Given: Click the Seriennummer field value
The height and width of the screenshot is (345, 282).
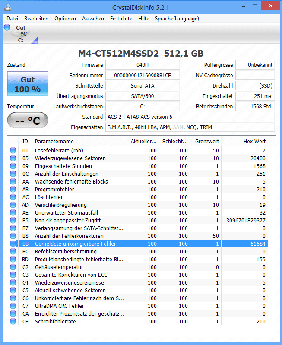Looking at the screenshot, I should tap(143, 76).
